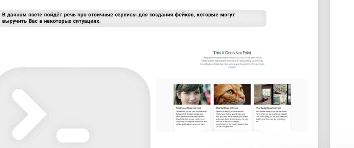Click the perfect home description text

272,117
